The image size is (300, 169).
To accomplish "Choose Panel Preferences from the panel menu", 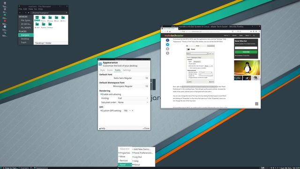I will click(x=143, y=153).
